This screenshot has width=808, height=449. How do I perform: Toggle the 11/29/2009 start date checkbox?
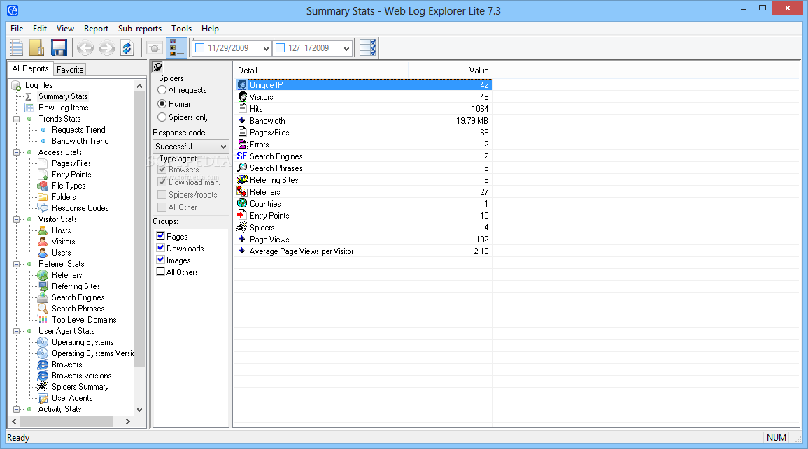(x=200, y=47)
